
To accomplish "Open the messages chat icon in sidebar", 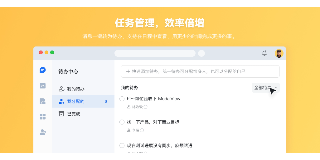I will point(43,70).
